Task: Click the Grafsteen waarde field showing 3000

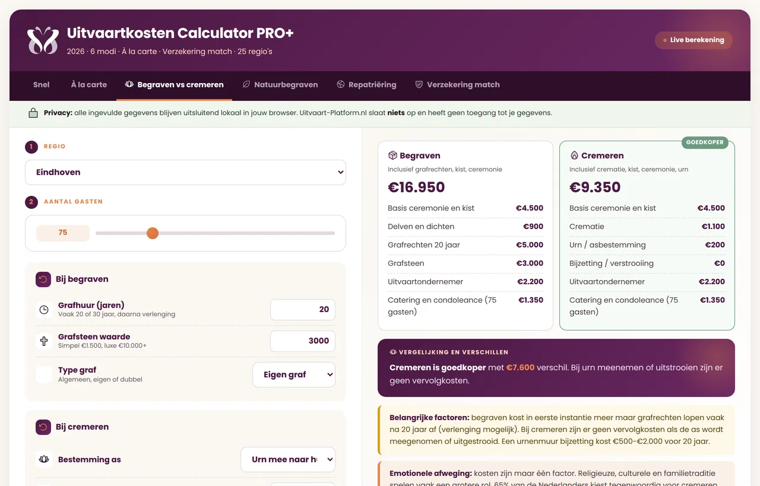Action: point(303,341)
